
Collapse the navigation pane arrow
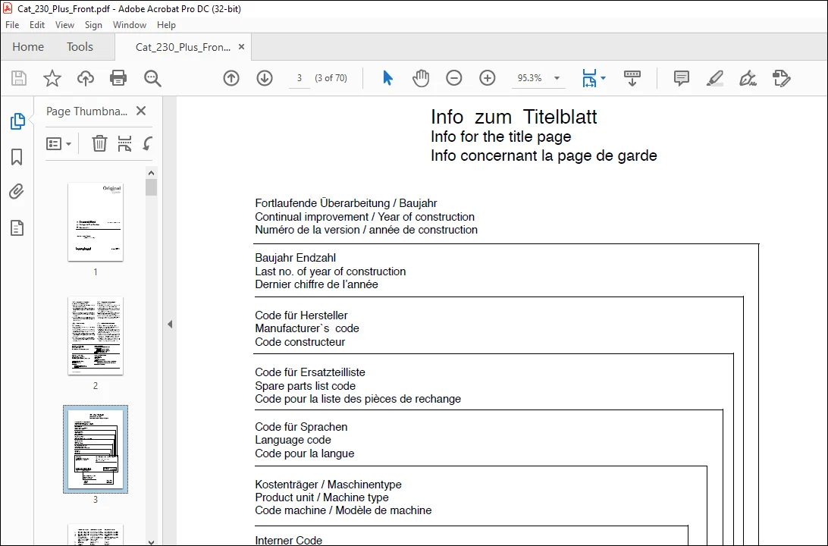pyautogui.click(x=170, y=325)
